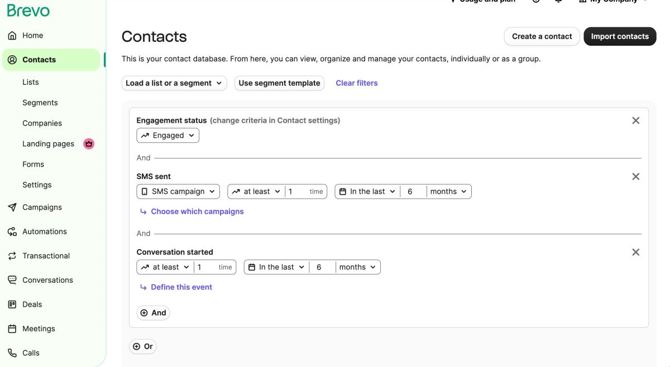Clear filters link
The image size is (670, 367).
coord(357,83)
